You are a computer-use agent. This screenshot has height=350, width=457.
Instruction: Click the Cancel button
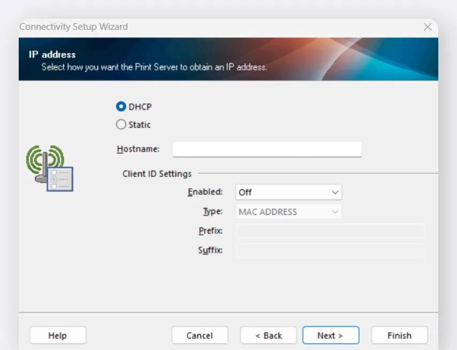(200, 335)
